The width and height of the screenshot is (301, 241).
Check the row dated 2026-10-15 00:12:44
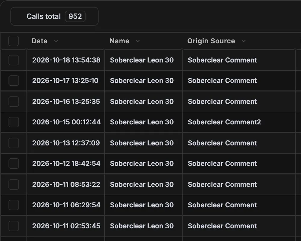[14, 122]
